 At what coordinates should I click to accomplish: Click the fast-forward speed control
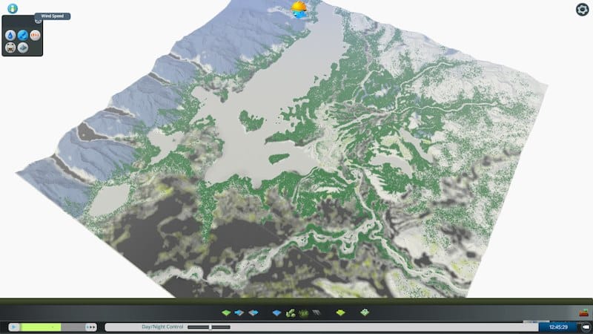(x=91, y=327)
